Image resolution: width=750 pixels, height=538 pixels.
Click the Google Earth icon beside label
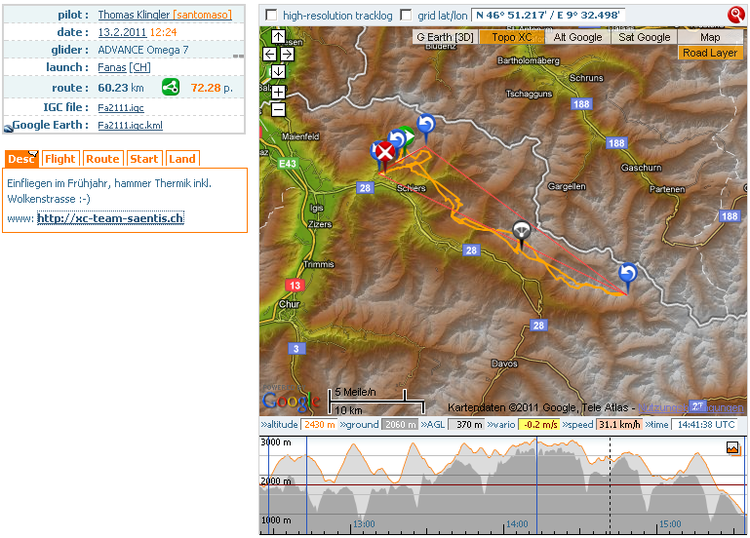pyautogui.click(x=8, y=128)
